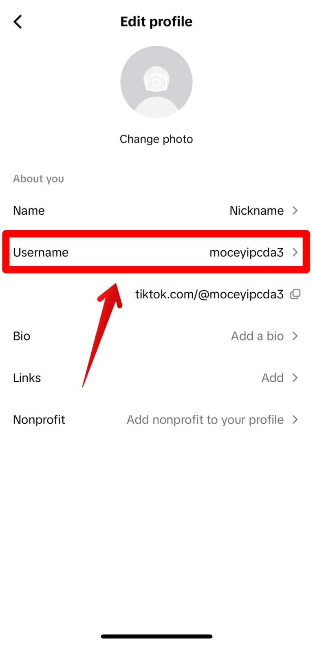Copy profile link with the copy icon
Screen dimensions: 313x645
295,294
